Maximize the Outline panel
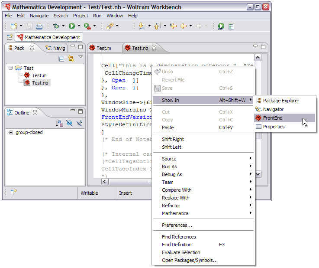The image size is (319, 268). click(x=81, y=111)
